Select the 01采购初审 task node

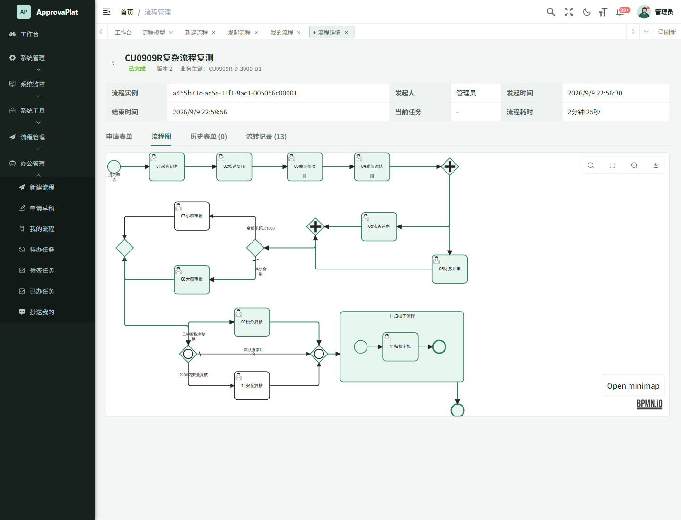[167, 166]
